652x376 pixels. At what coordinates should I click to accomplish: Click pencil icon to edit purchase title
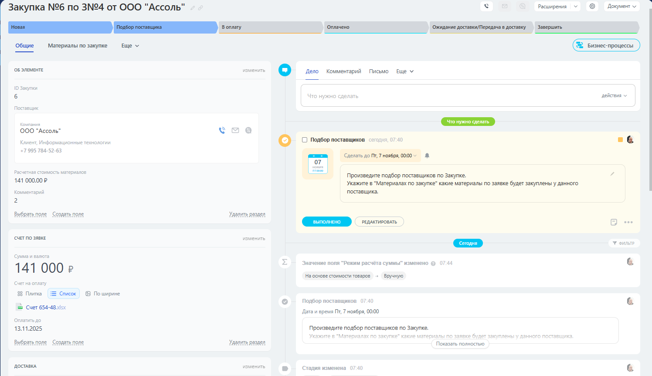pos(193,8)
